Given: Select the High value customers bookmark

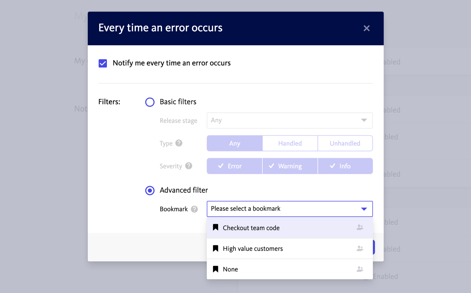Looking at the screenshot, I should pyautogui.click(x=290, y=249).
